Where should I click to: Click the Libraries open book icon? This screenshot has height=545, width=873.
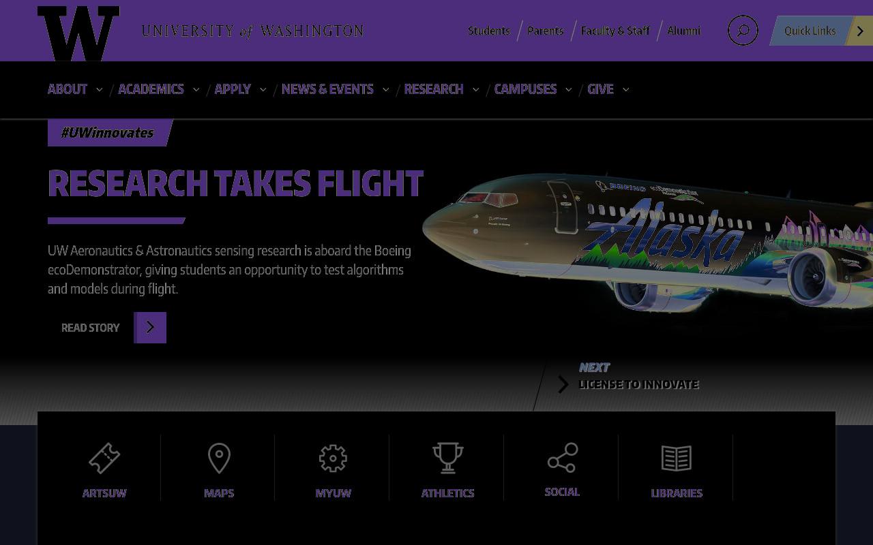677,458
